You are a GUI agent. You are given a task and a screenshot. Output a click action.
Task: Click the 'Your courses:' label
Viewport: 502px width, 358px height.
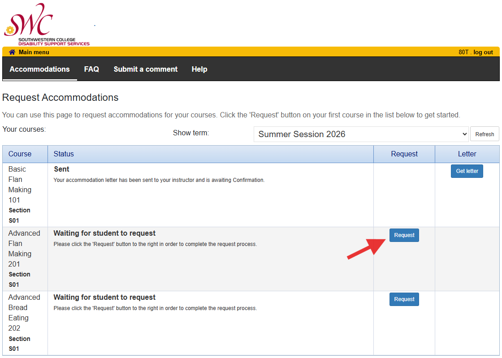[x=24, y=129]
